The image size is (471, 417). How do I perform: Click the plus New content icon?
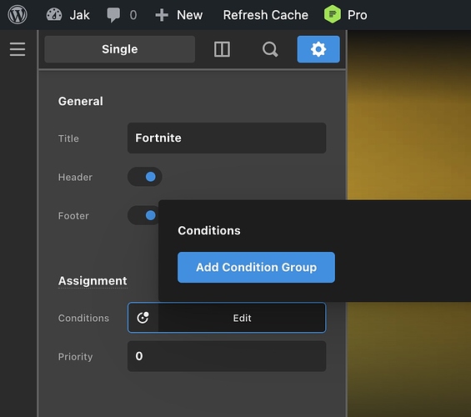162,15
